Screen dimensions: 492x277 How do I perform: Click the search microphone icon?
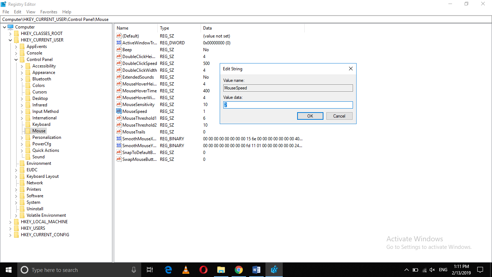click(x=134, y=269)
